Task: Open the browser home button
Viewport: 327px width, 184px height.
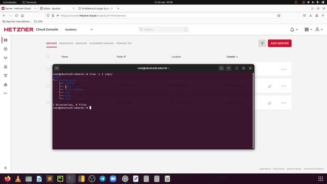Action: point(22,16)
